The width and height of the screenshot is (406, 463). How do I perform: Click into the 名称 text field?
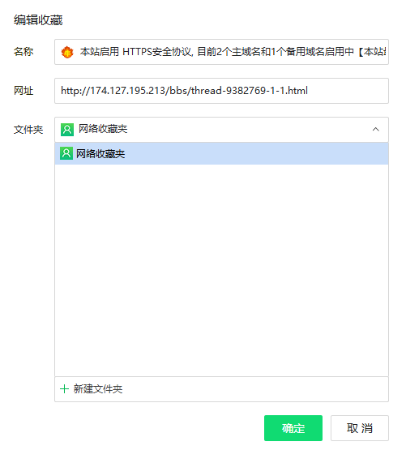point(221,52)
